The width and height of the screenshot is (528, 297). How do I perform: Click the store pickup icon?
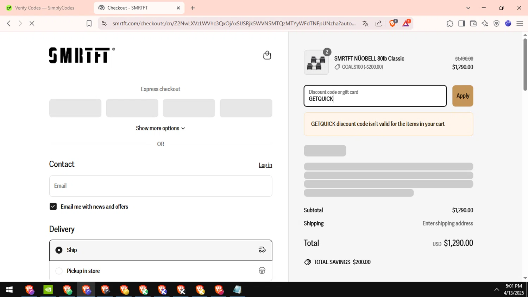(x=262, y=271)
